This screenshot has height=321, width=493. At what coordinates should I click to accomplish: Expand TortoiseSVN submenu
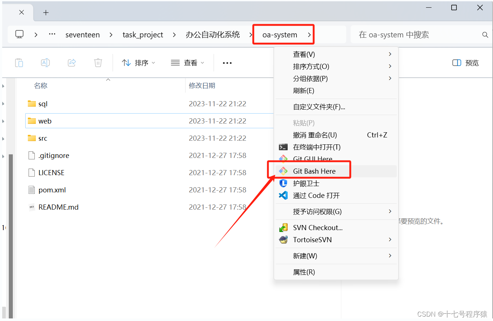[x=336, y=240]
